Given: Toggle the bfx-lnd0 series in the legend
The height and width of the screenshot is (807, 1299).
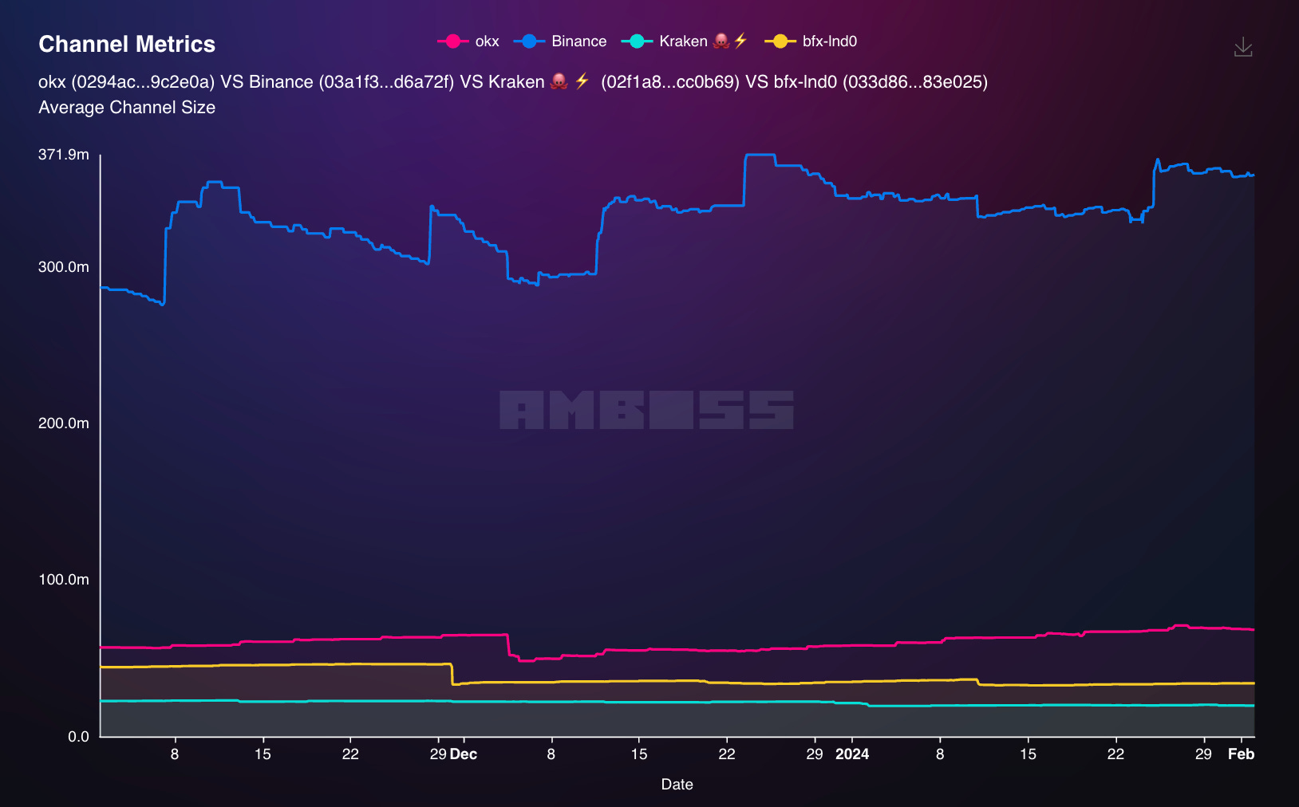Looking at the screenshot, I should coord(811,41).
